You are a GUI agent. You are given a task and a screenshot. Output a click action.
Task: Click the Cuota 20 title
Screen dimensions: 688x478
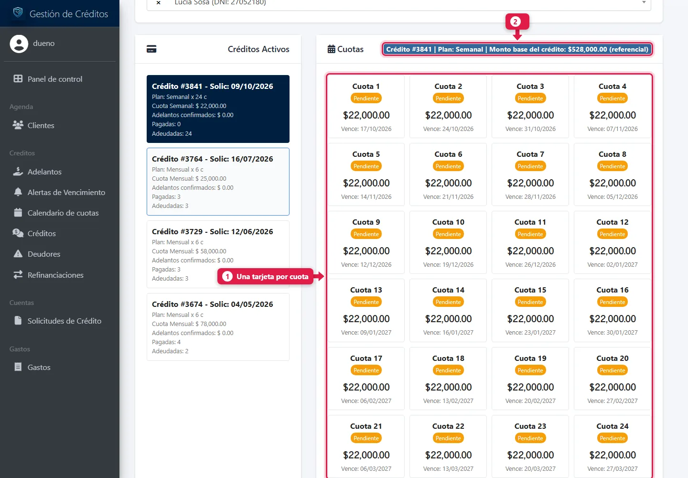(613, 358)
